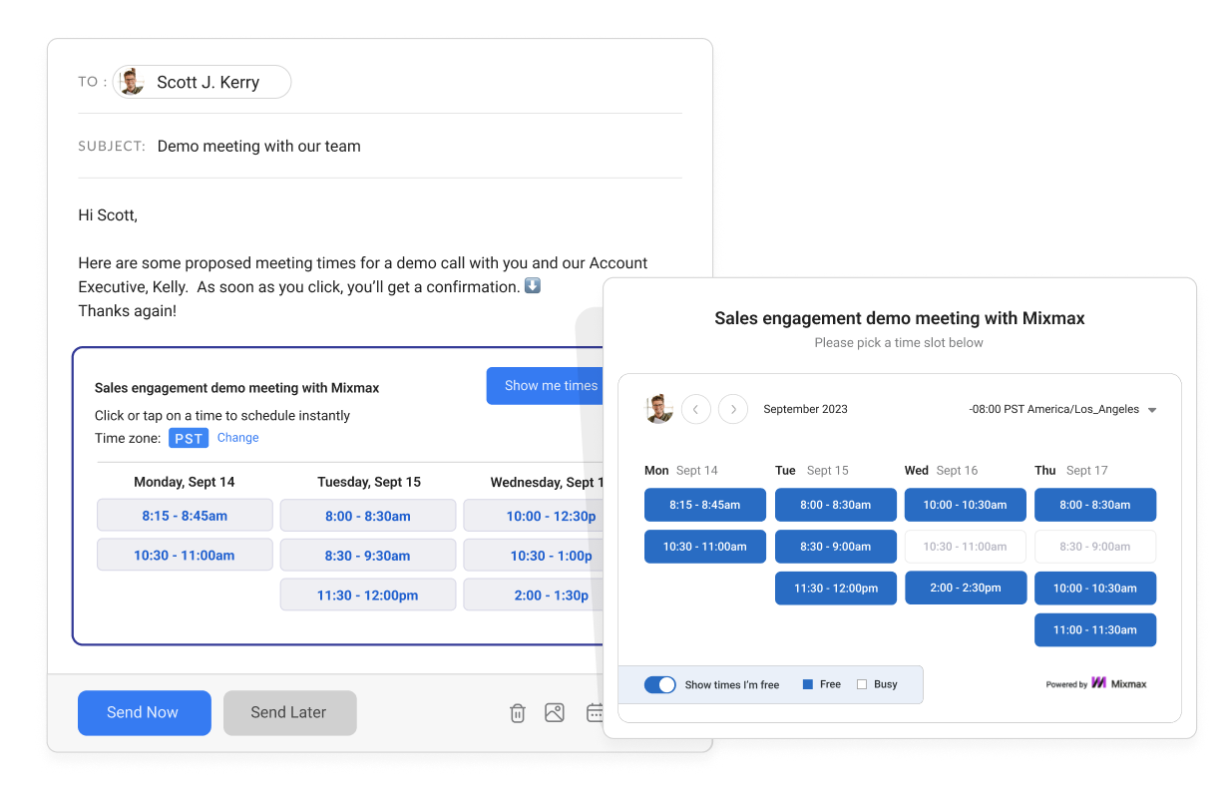
Task: Select Mon 8:15 - 8:45am slot in calendar
Action: pyautogui.click(x=704, y=505)
